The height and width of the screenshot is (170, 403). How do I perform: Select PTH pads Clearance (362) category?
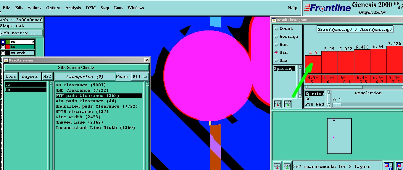click(99, 96)
